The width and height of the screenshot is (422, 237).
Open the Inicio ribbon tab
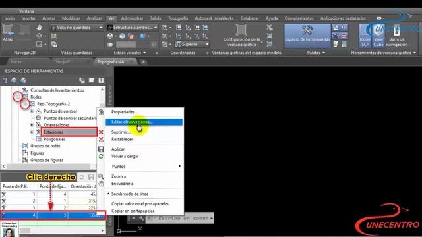coord(9,18)
